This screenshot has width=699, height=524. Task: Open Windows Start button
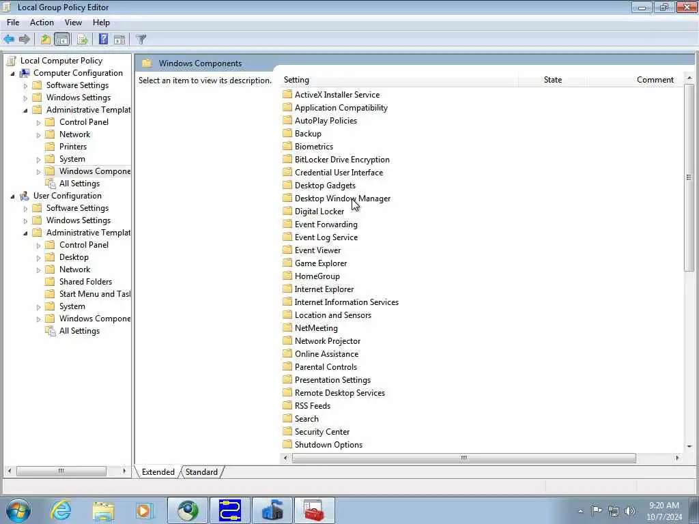pyautogui.click(x=18, y=510)
